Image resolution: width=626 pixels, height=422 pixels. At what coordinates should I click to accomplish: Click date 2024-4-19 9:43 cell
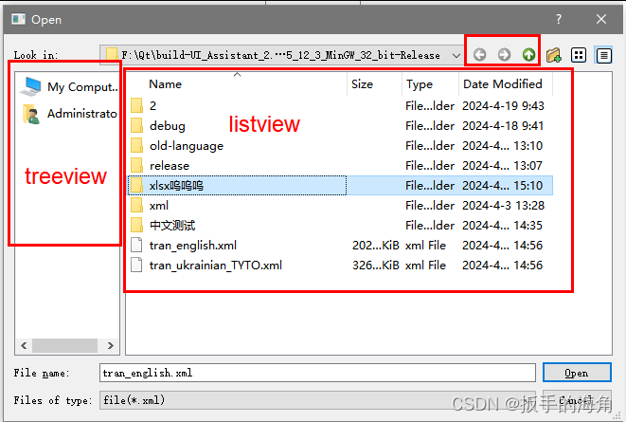click(503, 106)
